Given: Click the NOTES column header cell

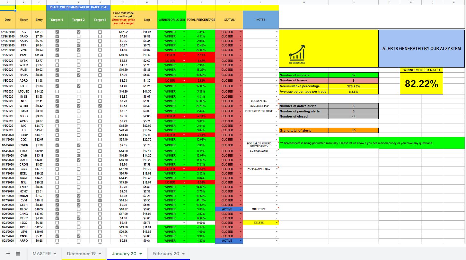Looking at the screenshot, I should (x=261, y=20).
